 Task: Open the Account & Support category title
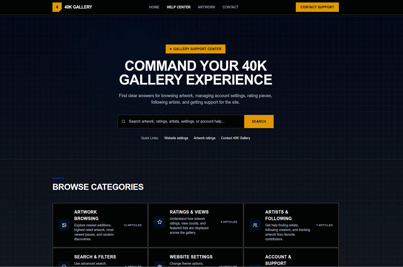[278, 260]
